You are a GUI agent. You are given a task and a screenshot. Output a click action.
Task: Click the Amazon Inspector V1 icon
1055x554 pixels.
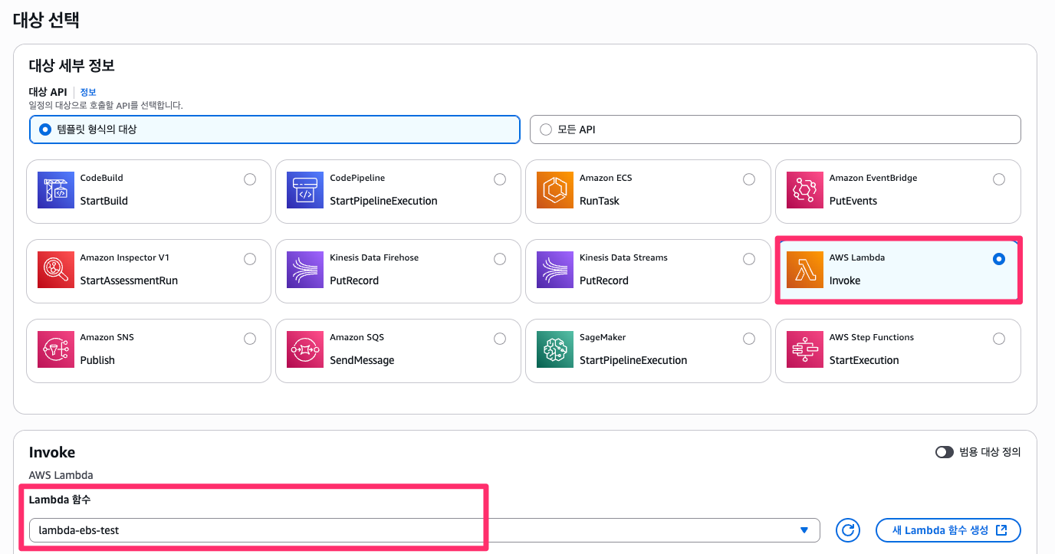coord(56,270)
